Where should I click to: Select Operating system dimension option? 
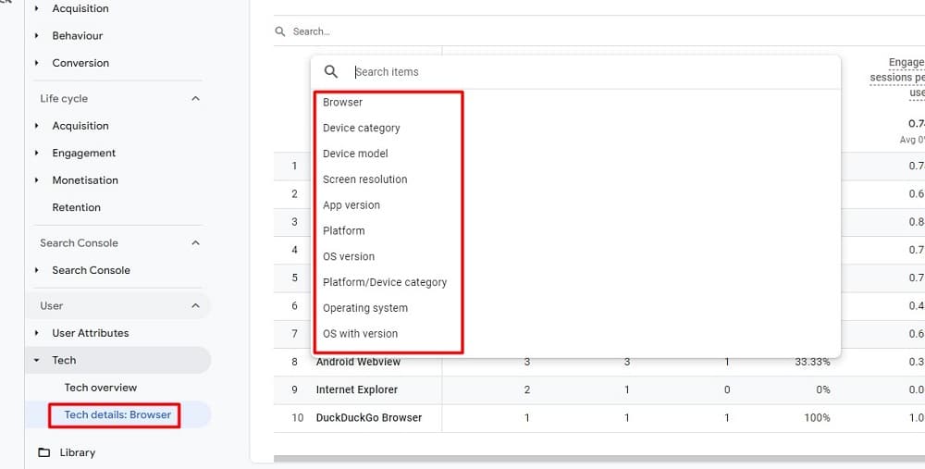[364, 308]
